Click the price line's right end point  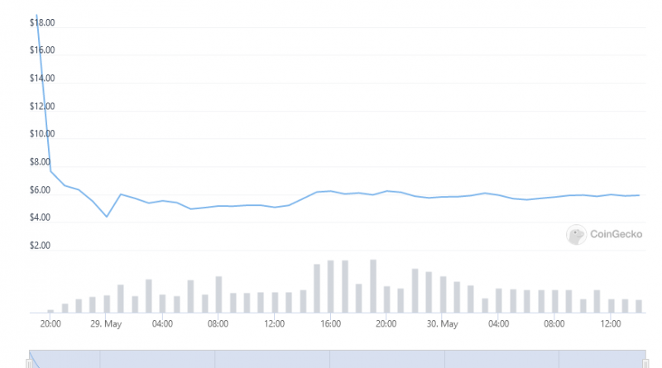(639, 195)
